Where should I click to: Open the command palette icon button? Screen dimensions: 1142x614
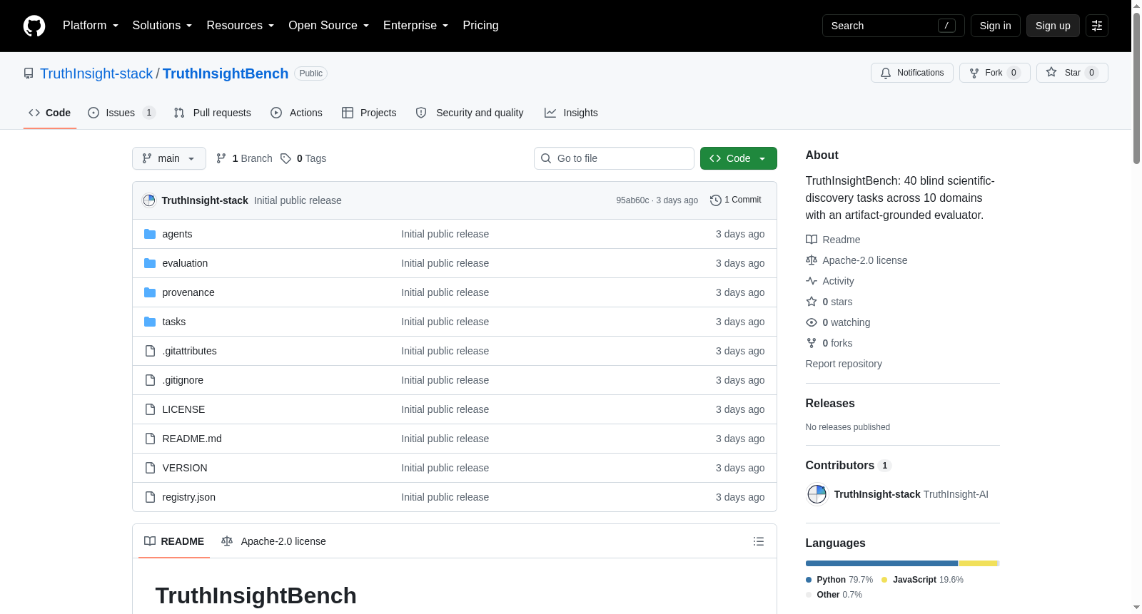point(1097,26)
